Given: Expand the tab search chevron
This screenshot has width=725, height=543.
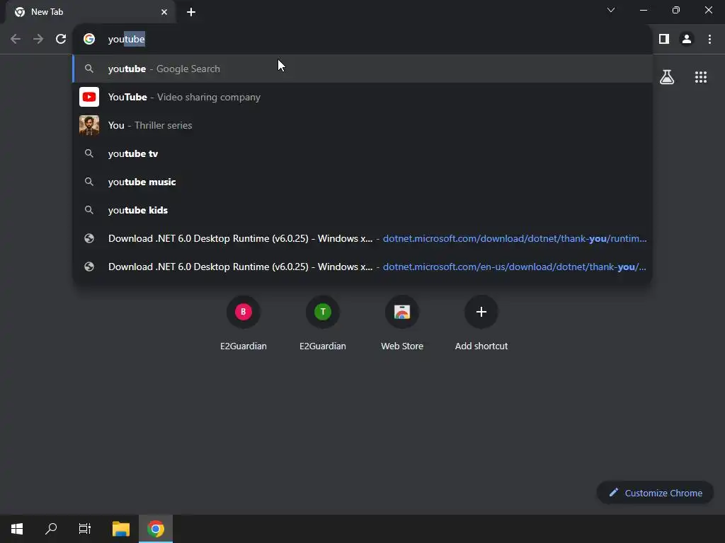Looking at the screenshot, I should coord(611,10).
